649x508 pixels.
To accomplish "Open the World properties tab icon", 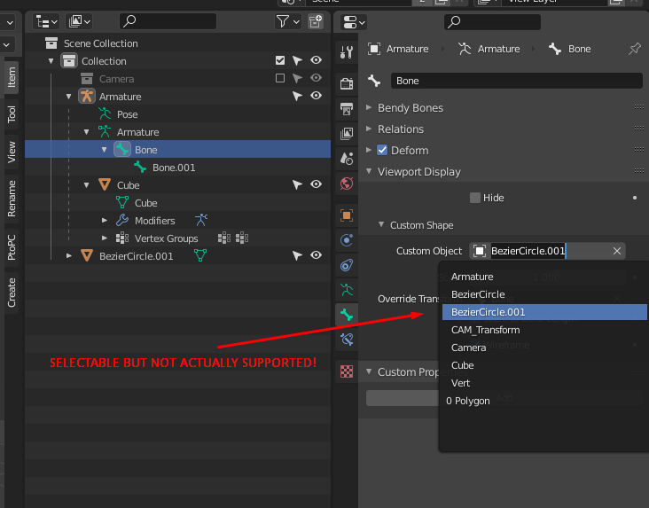I will 347,183.
